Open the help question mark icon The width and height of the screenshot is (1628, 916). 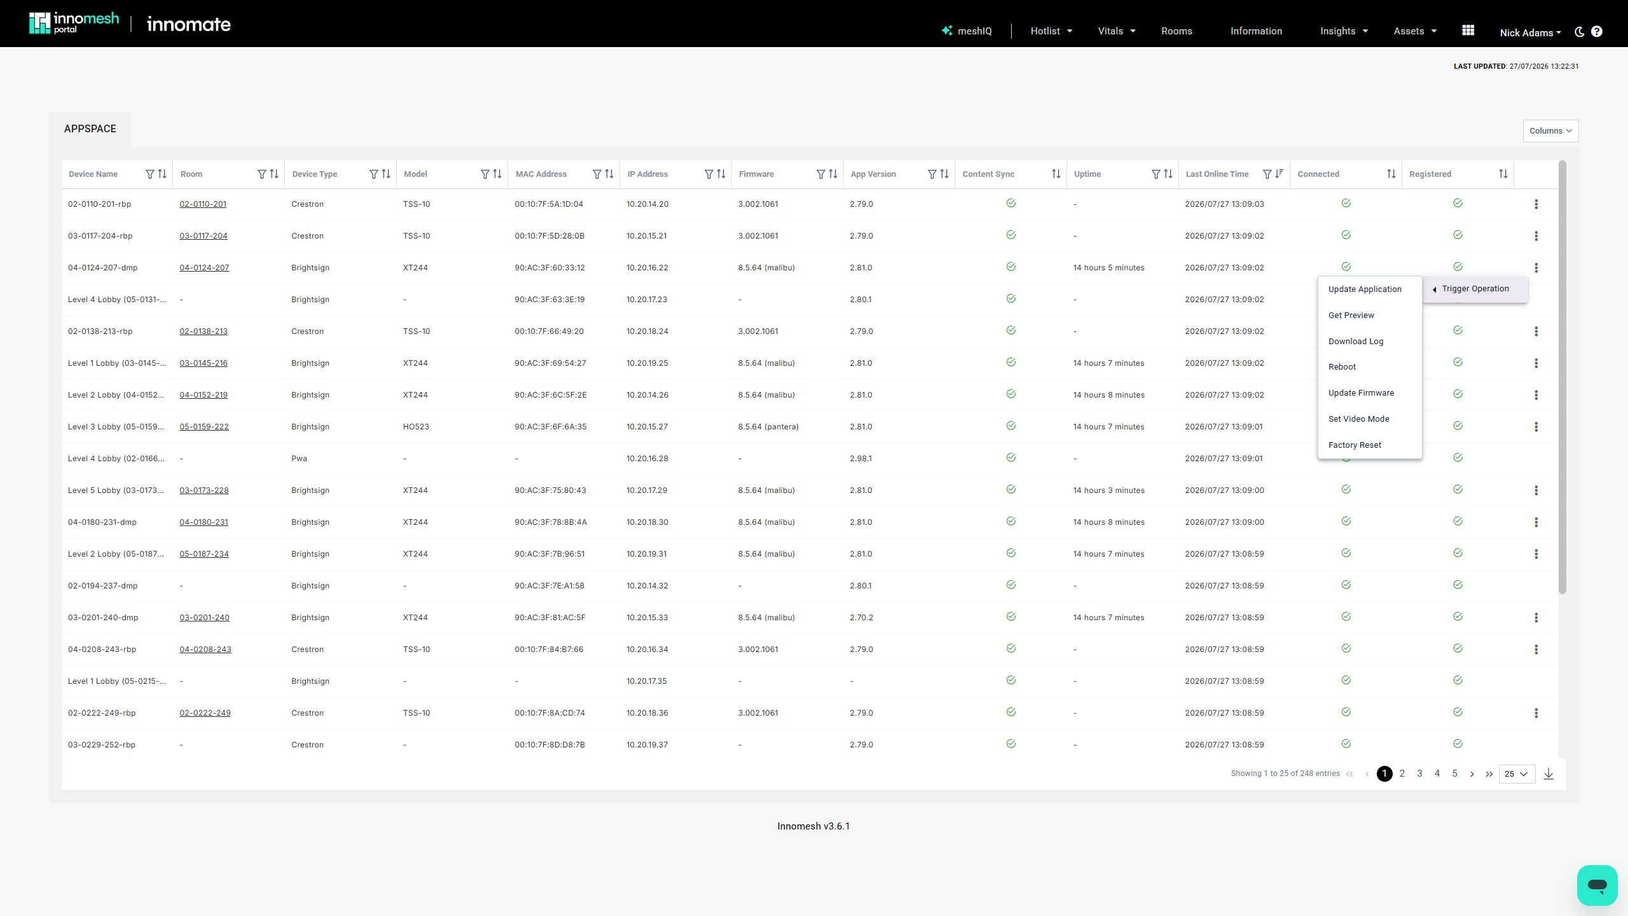coord(1597,31)
